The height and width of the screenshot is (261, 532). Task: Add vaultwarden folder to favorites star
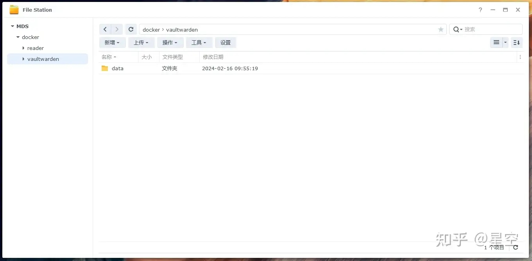[x=441, y=30]
